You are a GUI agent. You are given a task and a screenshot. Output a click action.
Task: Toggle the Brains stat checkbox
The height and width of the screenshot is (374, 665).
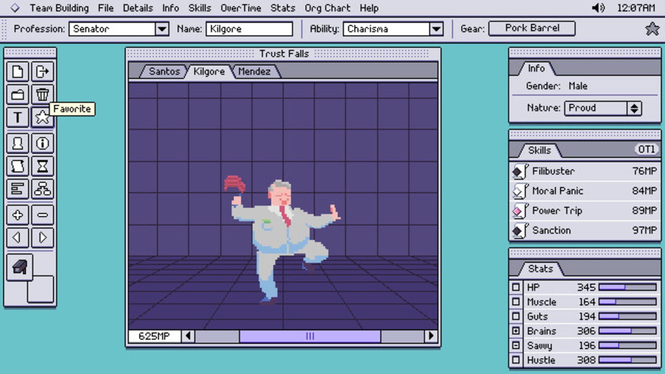click(x=516, y=331)
